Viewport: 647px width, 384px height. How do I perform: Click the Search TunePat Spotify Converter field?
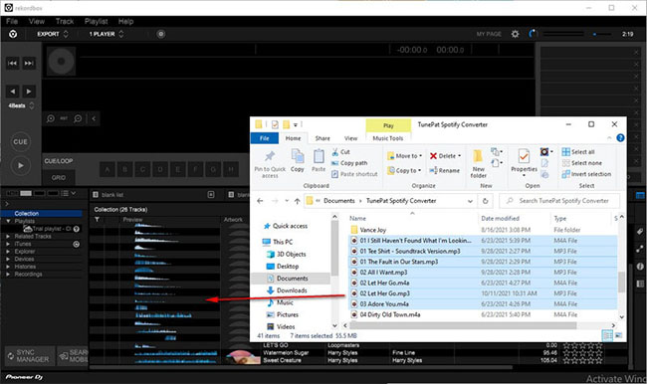[x=559, y=201]
